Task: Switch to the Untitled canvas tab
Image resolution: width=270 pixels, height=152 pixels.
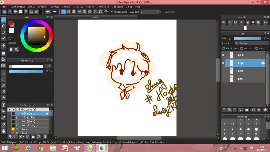Action: click(95, 17)
